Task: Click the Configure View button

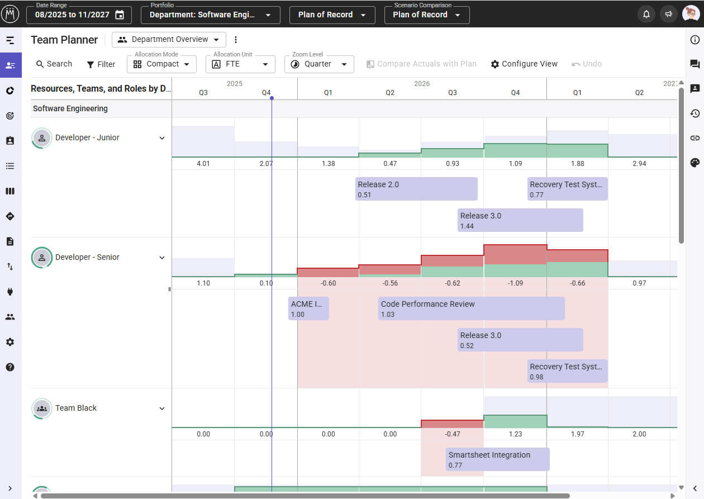Action: (x=524, y=64)
